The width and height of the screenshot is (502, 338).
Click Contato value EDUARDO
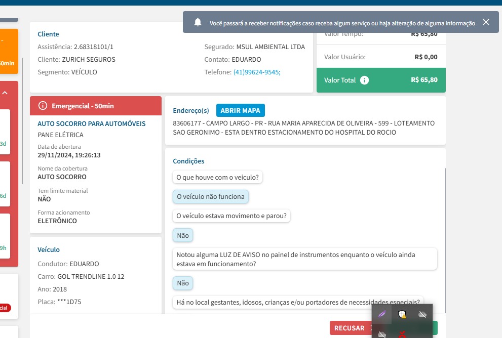[x=247, y=60]
